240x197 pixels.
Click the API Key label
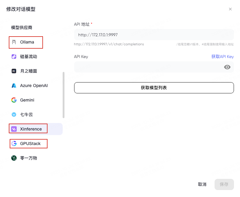(81, 57)
